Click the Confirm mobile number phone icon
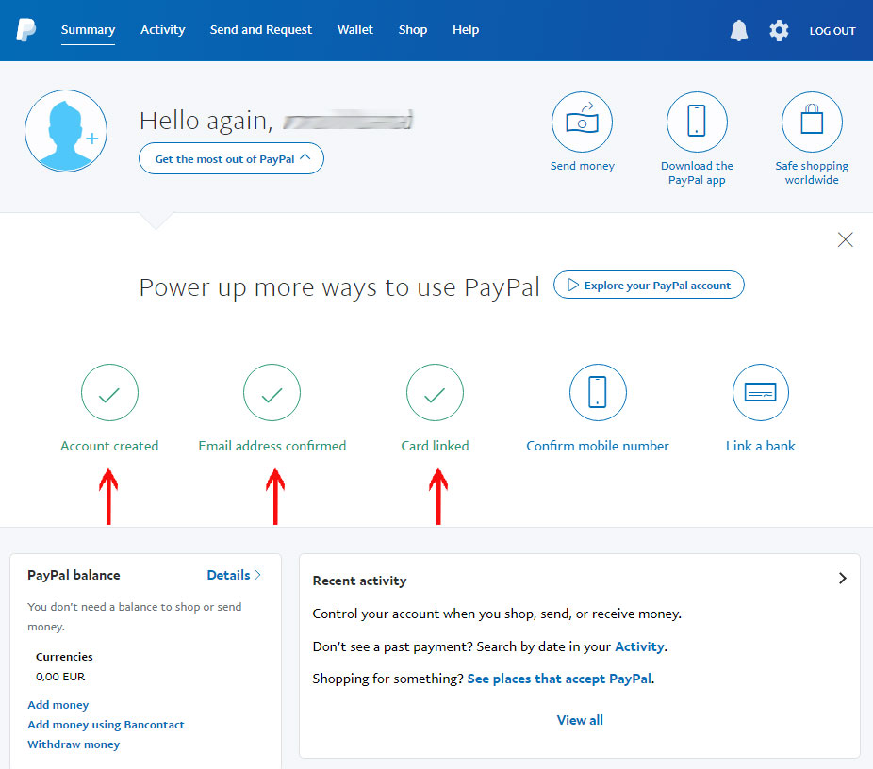The width and height of the screenshot is (873, 769). point(598,392)
